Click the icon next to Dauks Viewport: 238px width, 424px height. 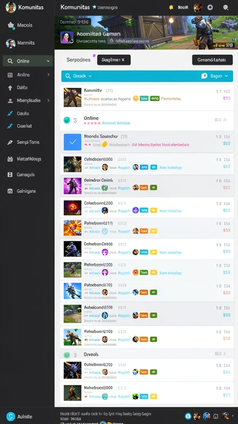(x=10, y=113)
